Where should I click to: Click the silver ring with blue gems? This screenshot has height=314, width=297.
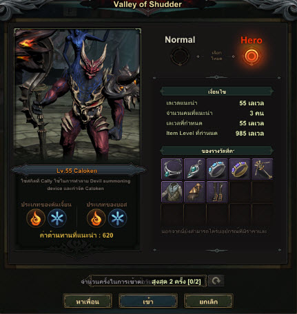[217, 169]
